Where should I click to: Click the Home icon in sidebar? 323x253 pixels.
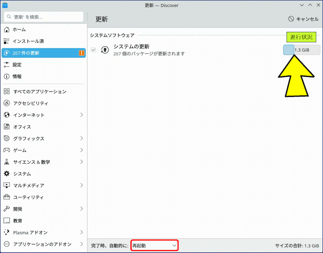tap(6, 30)
